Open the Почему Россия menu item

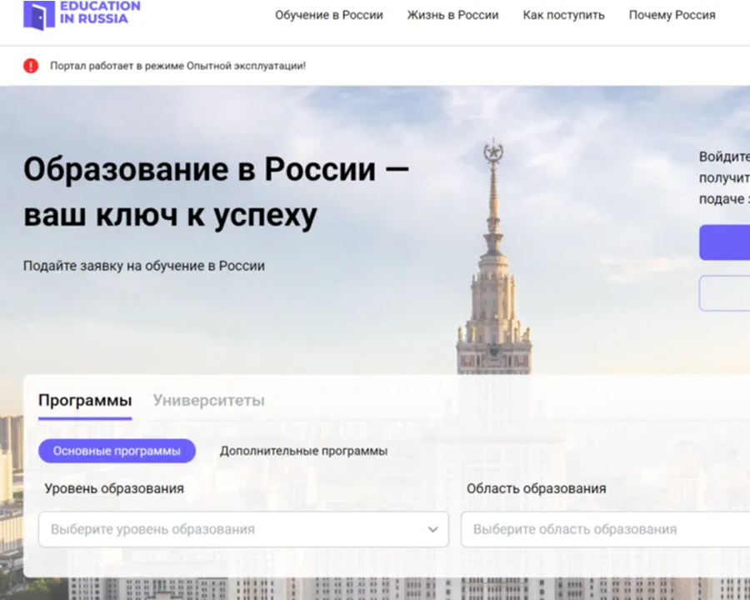(x=672, y=15)
